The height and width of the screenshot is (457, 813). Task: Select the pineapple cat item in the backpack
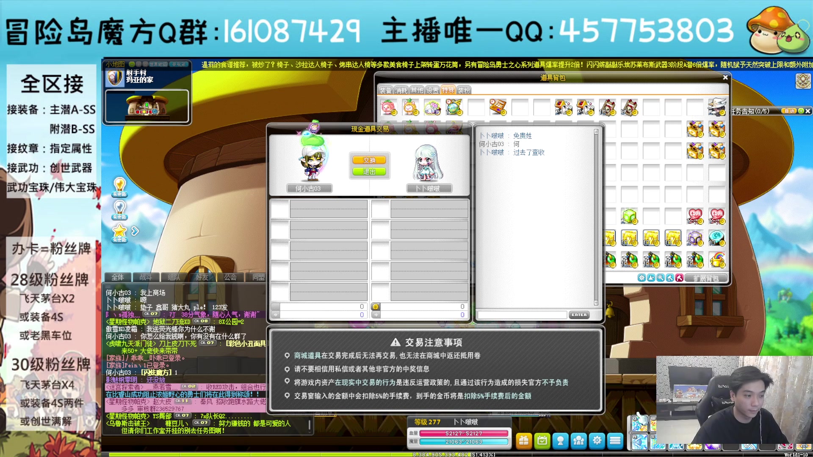click(x=410, y=107)
